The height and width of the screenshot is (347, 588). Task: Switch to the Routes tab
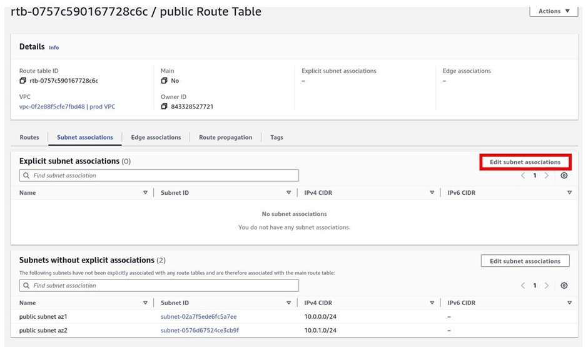(x=29, y=137)
